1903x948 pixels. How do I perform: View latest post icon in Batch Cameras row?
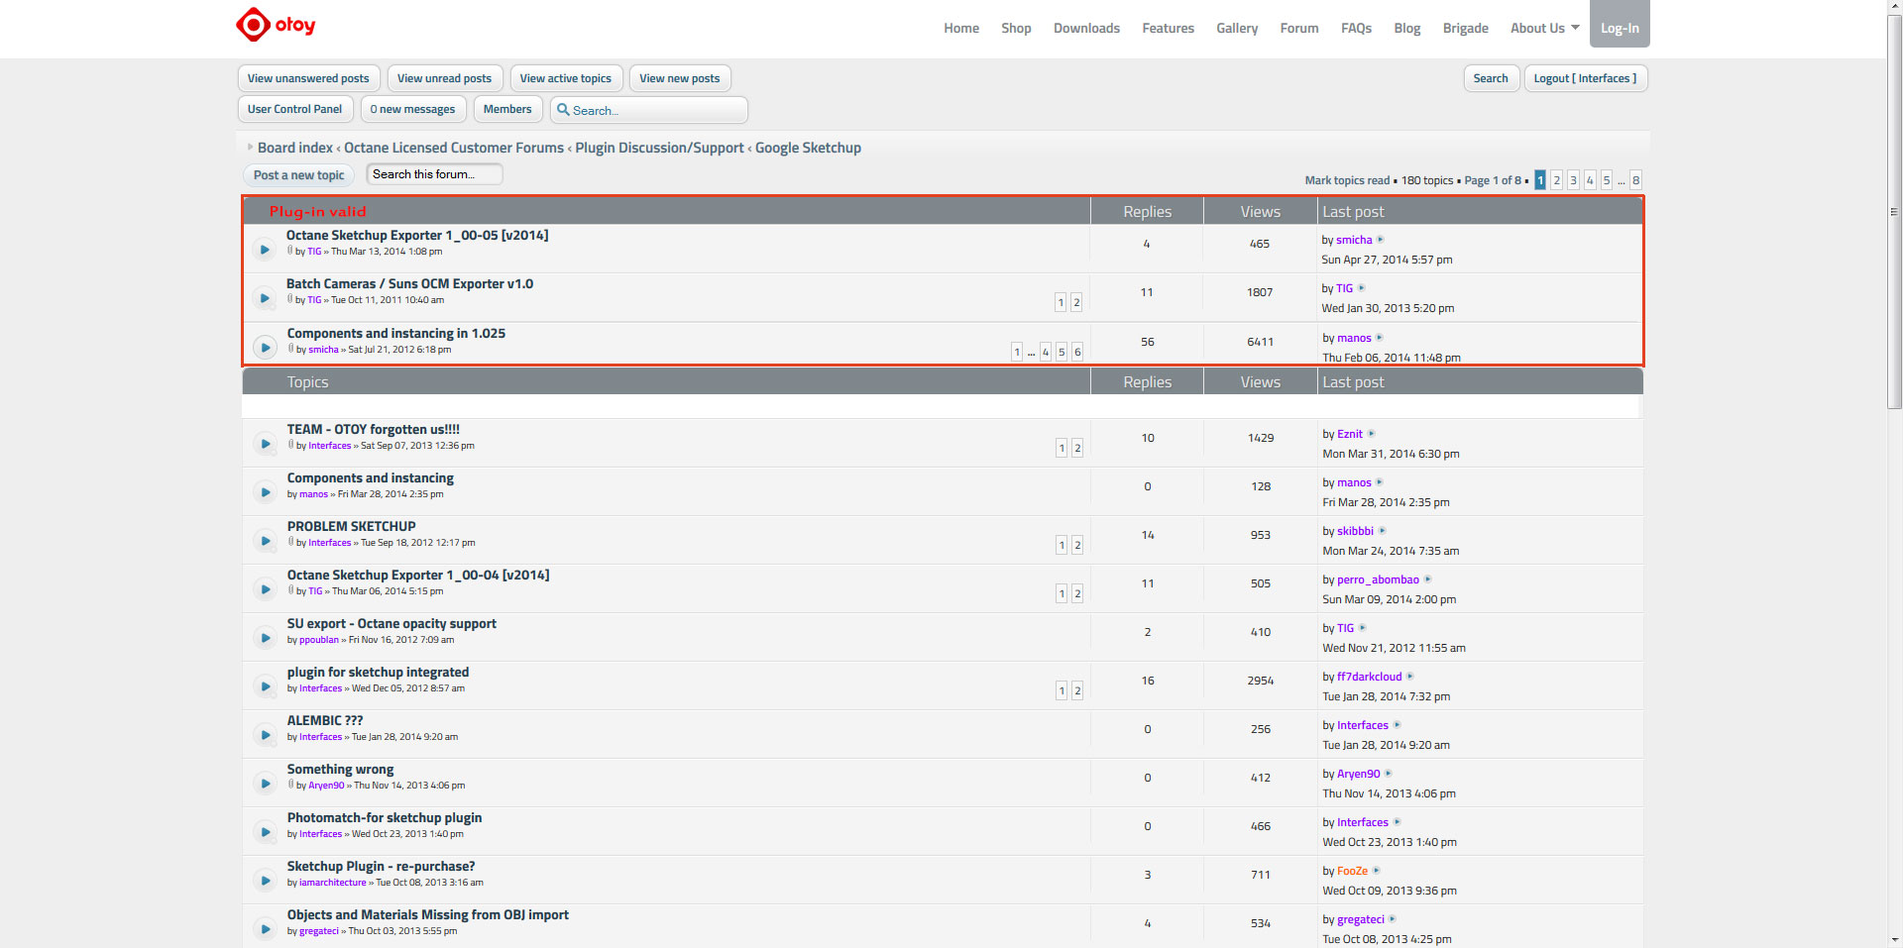1362,288
